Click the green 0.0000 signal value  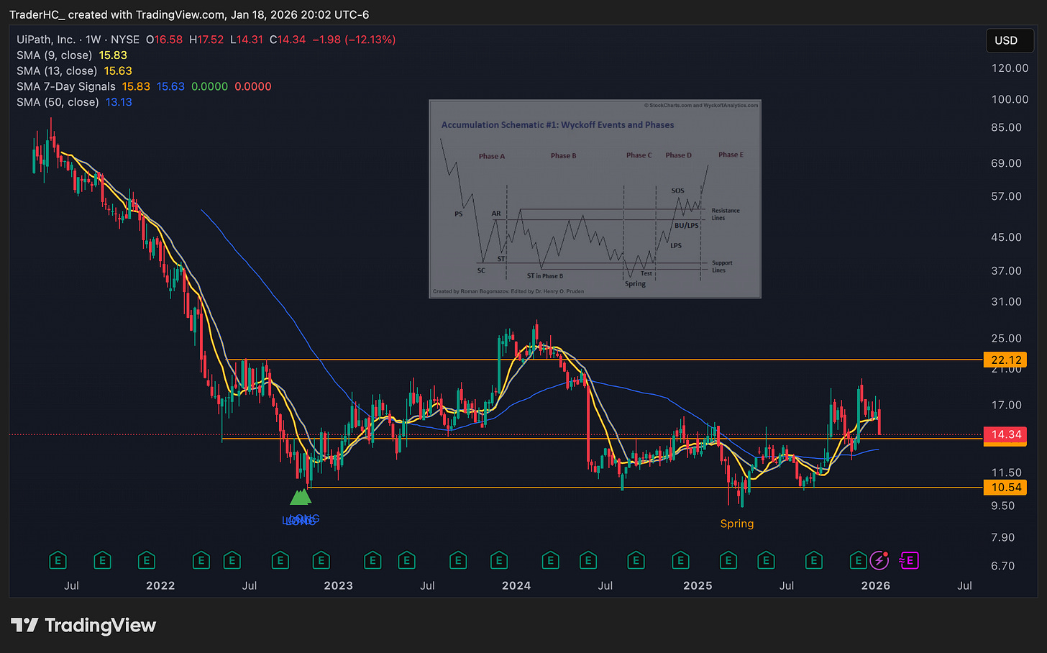pos(209,86)
